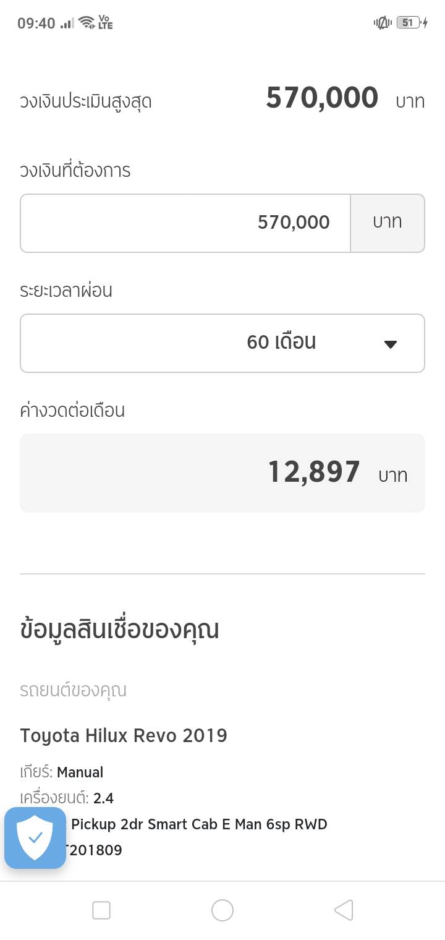
Task: Tap the cellular signal strength icon
Action: click(67, 23)
